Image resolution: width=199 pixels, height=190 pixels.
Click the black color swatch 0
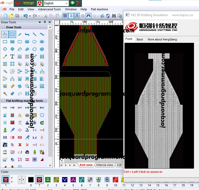[31, 180]
